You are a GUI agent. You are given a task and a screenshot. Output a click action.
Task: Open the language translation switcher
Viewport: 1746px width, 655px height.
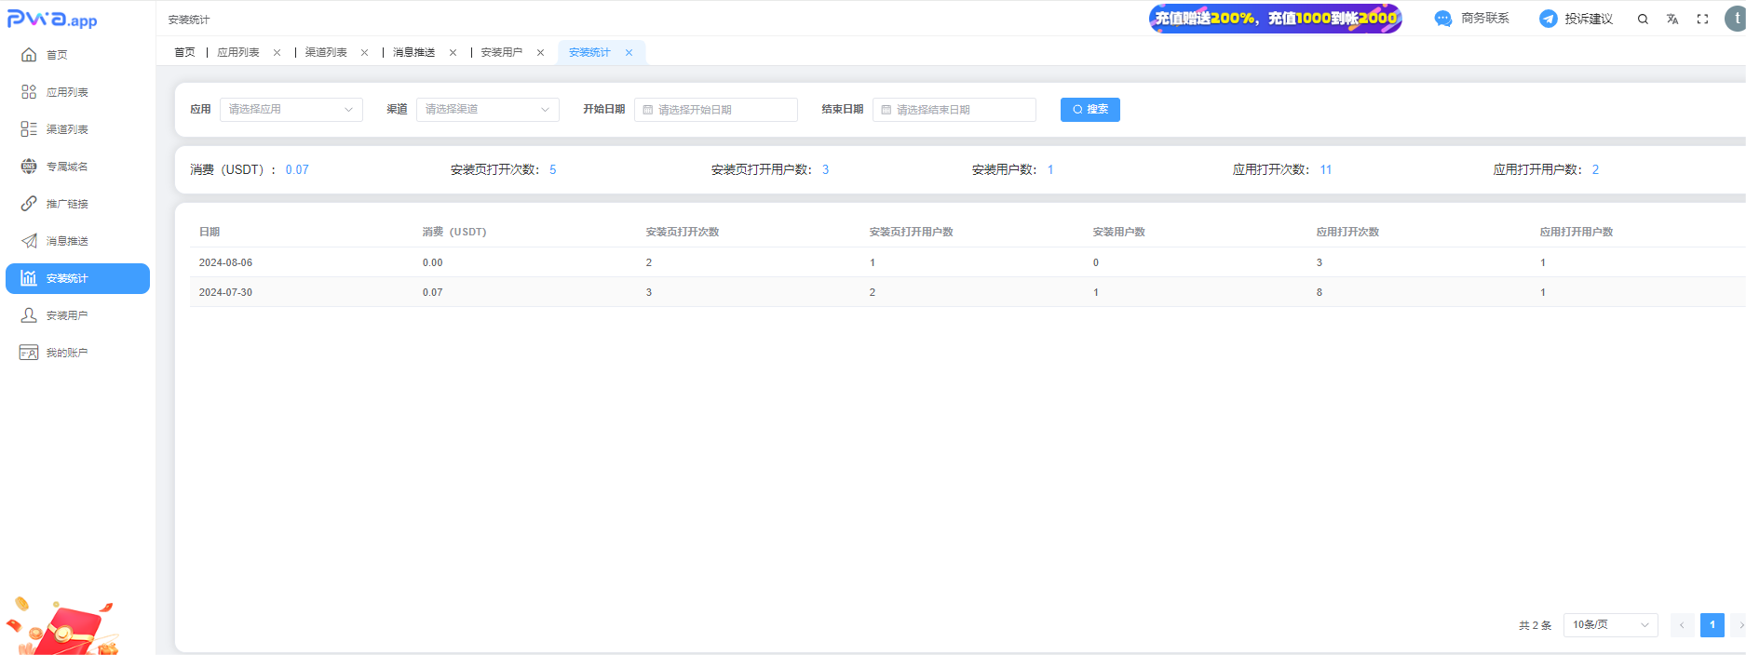pyautogui.click(x=1672, y=19)
